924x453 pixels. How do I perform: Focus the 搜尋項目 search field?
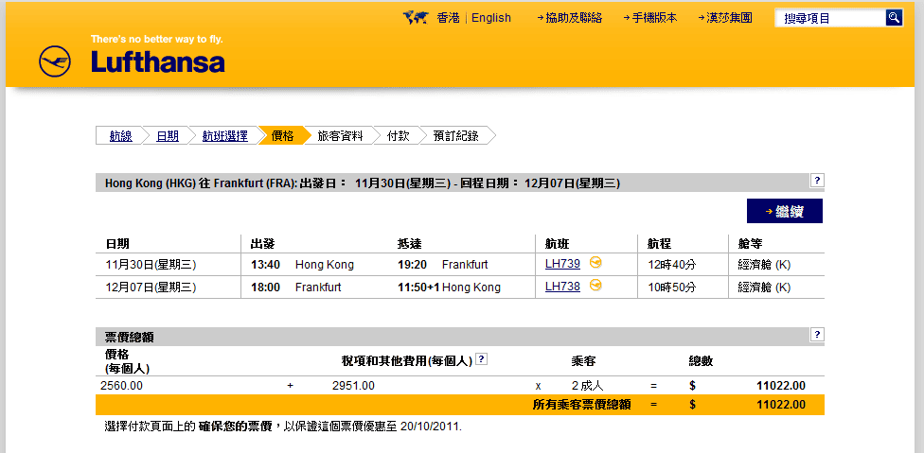(829, 18)
